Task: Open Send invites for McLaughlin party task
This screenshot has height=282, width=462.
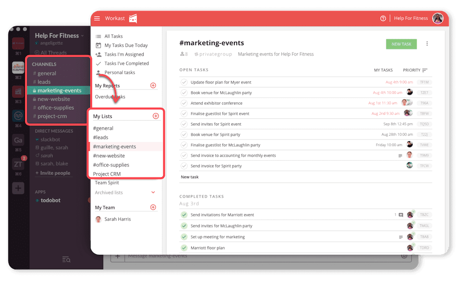Action: tap(221, 226)
